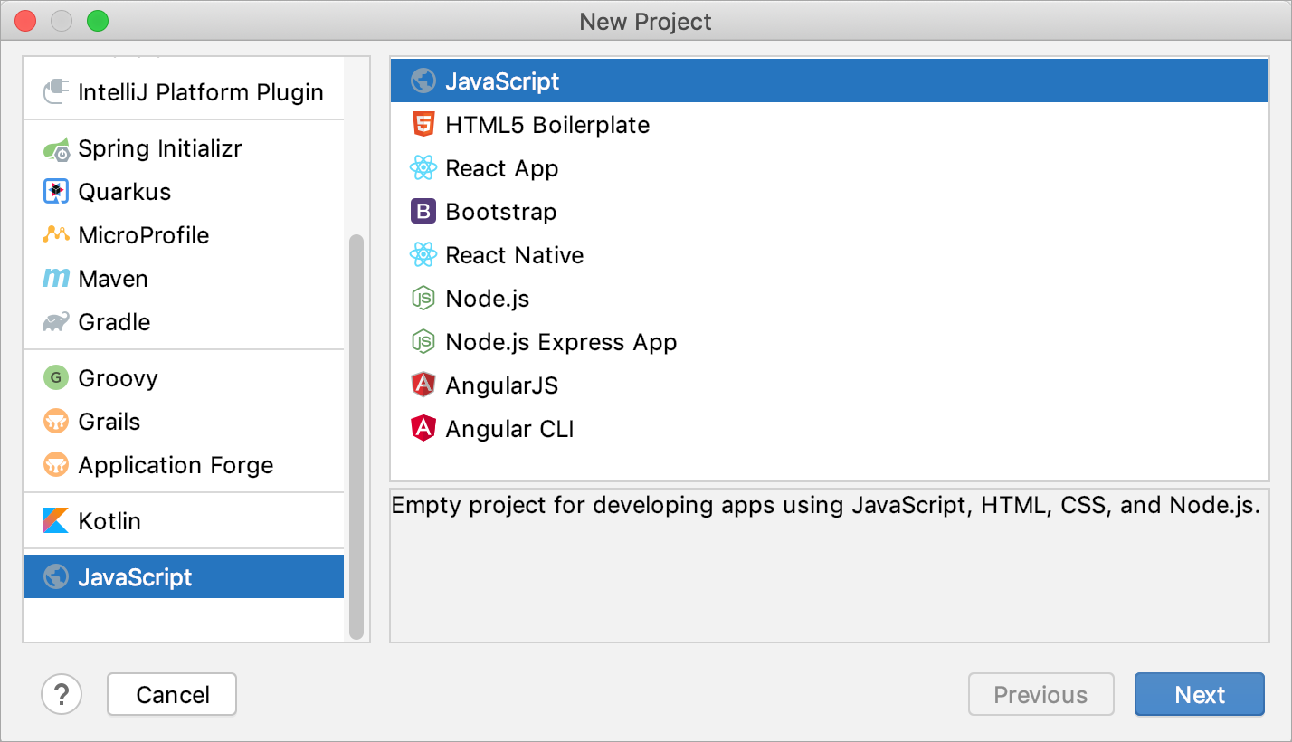
Task: Click the purple Bootstrap B icon
Action: click(423, 212)
